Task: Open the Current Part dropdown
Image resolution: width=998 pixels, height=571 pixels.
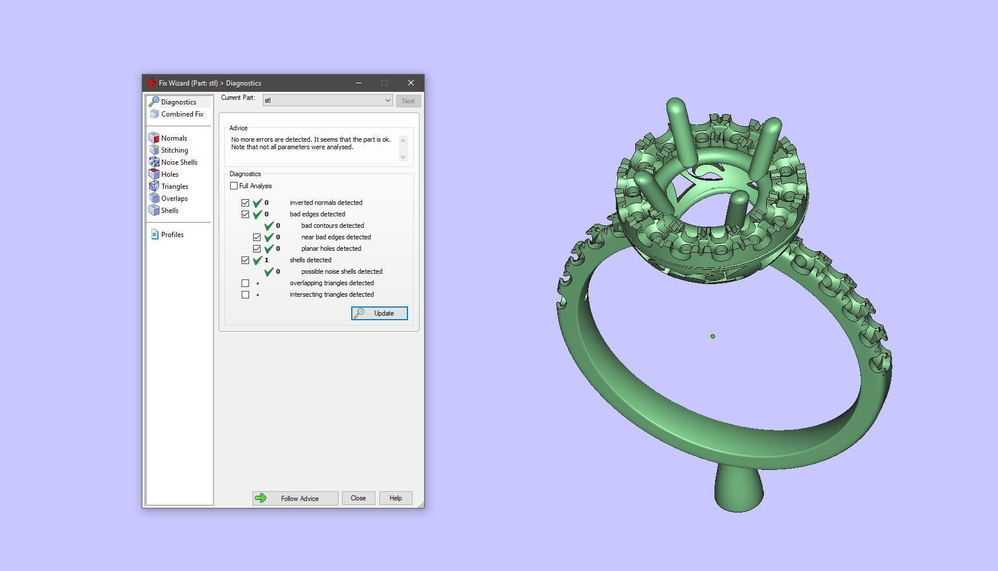Action: tap(328, 100)
